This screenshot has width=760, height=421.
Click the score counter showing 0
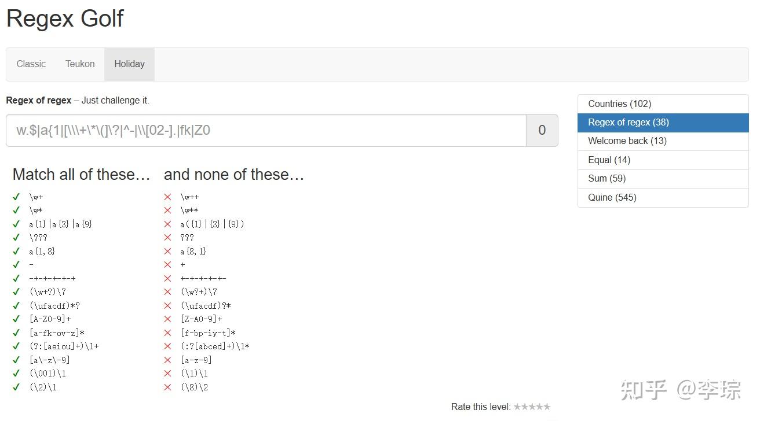coord(542,130)
